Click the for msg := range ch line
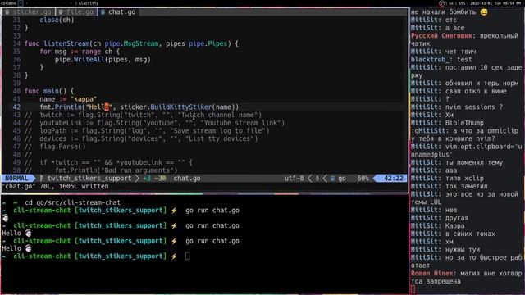 tap(80, 52)
